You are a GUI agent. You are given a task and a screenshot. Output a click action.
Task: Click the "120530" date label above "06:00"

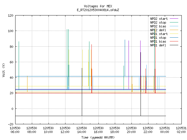tap(15, 128)
